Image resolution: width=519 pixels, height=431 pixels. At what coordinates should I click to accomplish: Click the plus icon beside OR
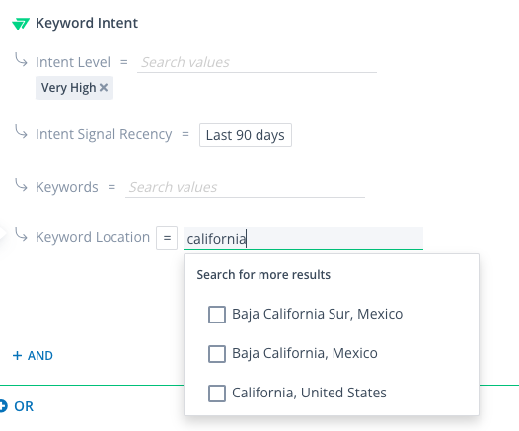pos(3,406)
